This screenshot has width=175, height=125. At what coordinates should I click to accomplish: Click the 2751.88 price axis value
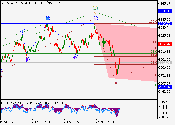coord(164,76)
